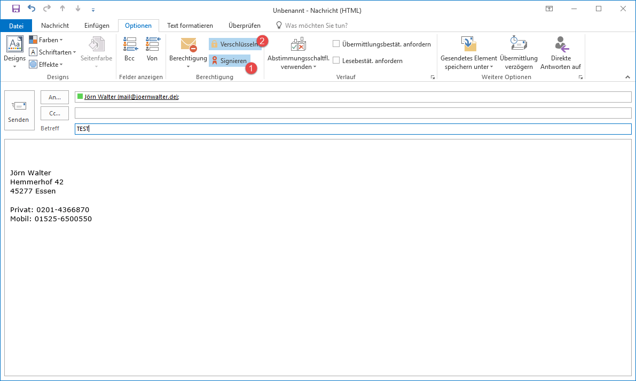Click the Undo arrow icon

pos(32,9)
